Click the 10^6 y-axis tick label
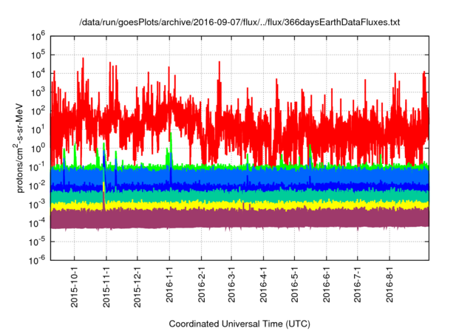Image resolution: width=473 pixels, height=331 pixels. coord(38,36)
